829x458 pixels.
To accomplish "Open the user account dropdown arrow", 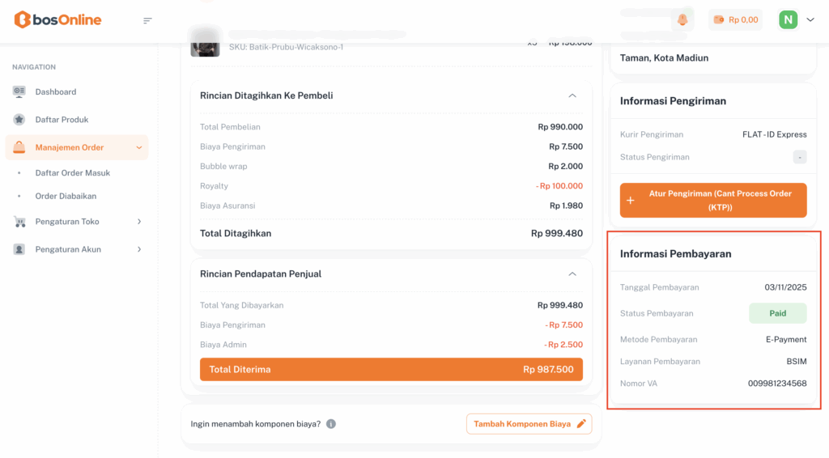I will 810,19.
